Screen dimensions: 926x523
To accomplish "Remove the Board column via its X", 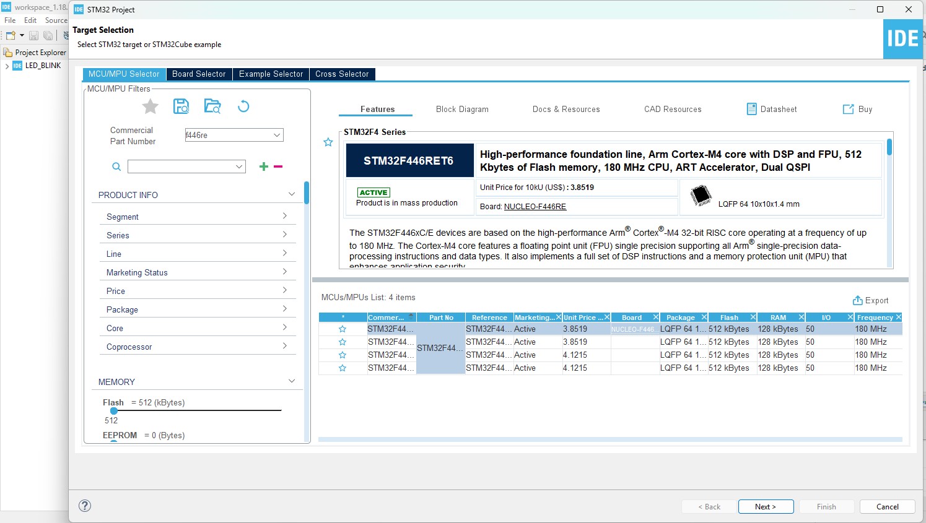I will [x=656, y=317].
